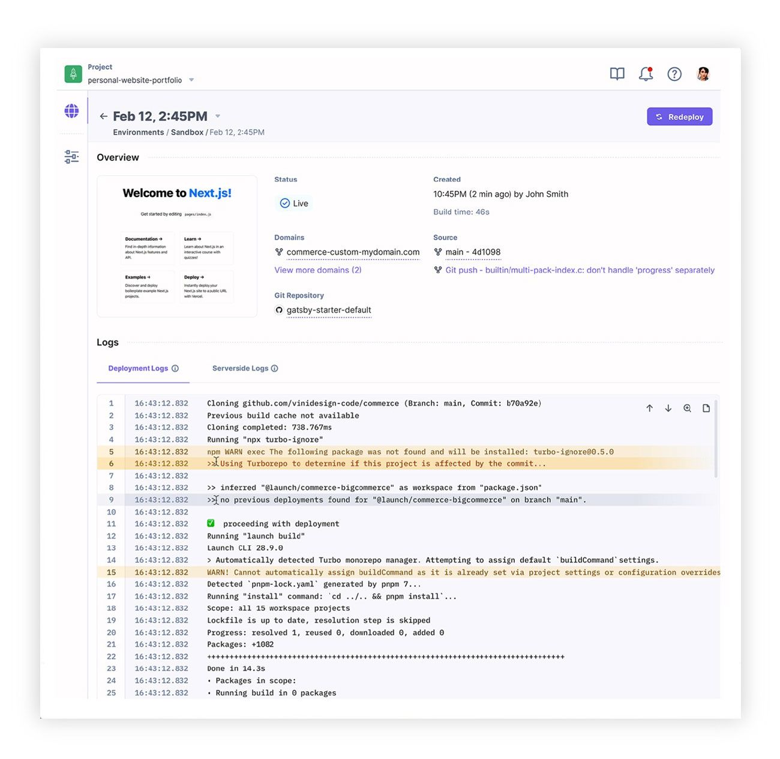780x759 pixels.
Task: Open the gatsby-starter-default repository link
Action: pyautogui.click(x=329, y=310)
